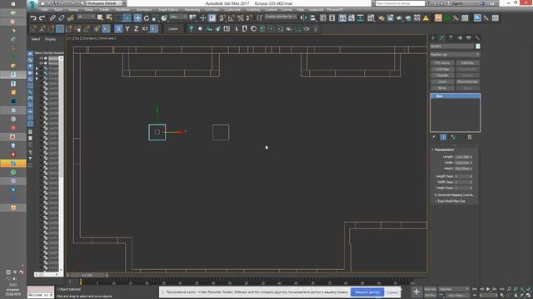Select the Select and Link tool
The height and width of the screenshot is (299, 533).
pos(52,18)
